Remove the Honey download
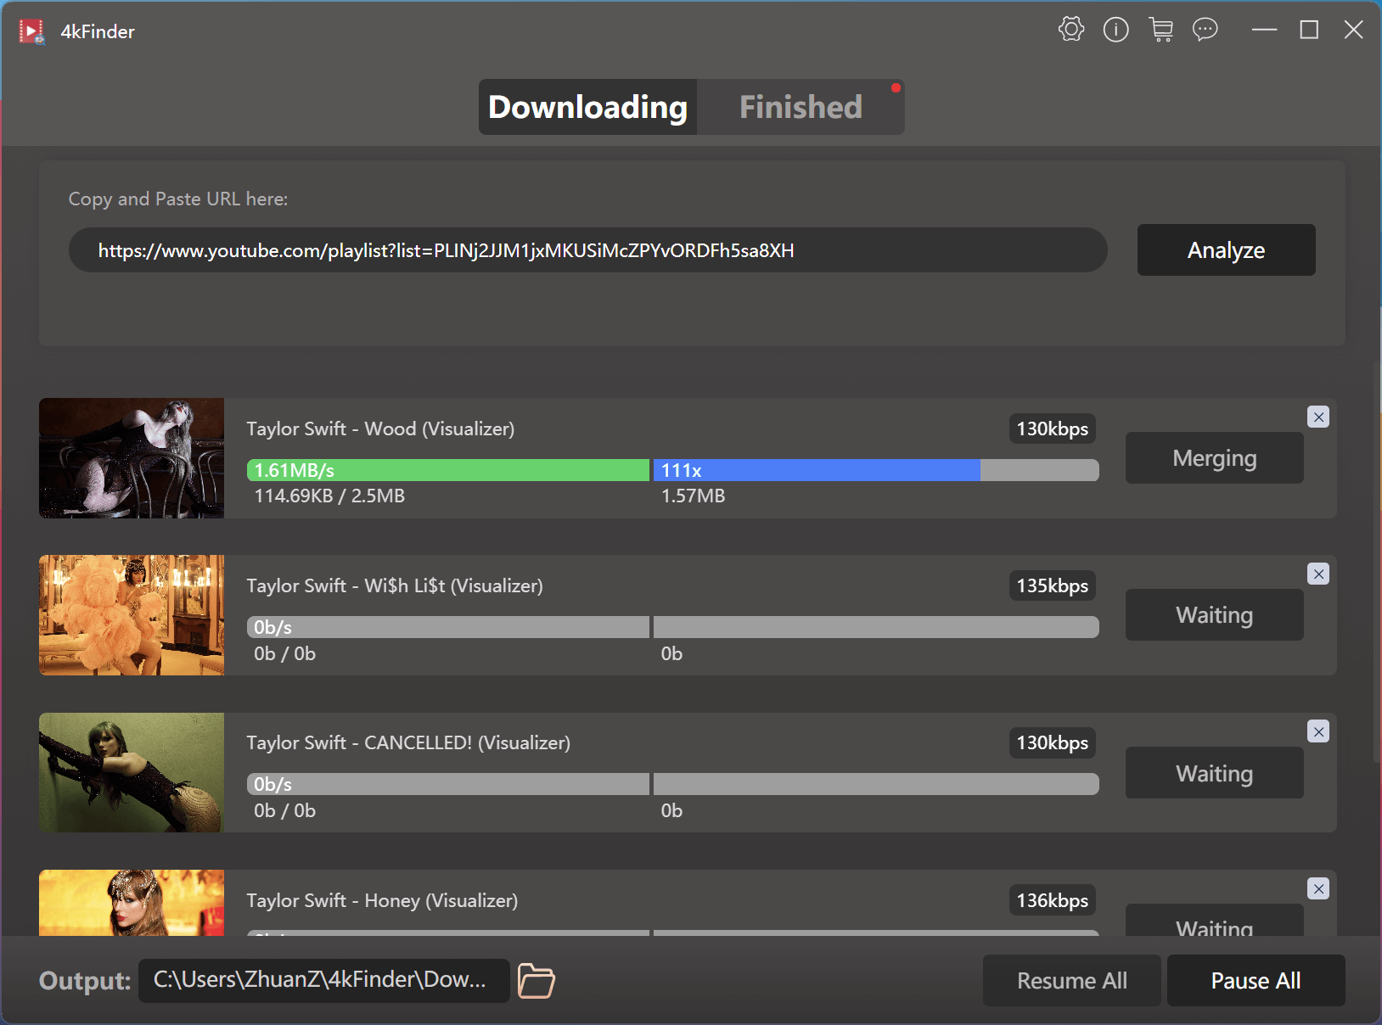 1318,888
